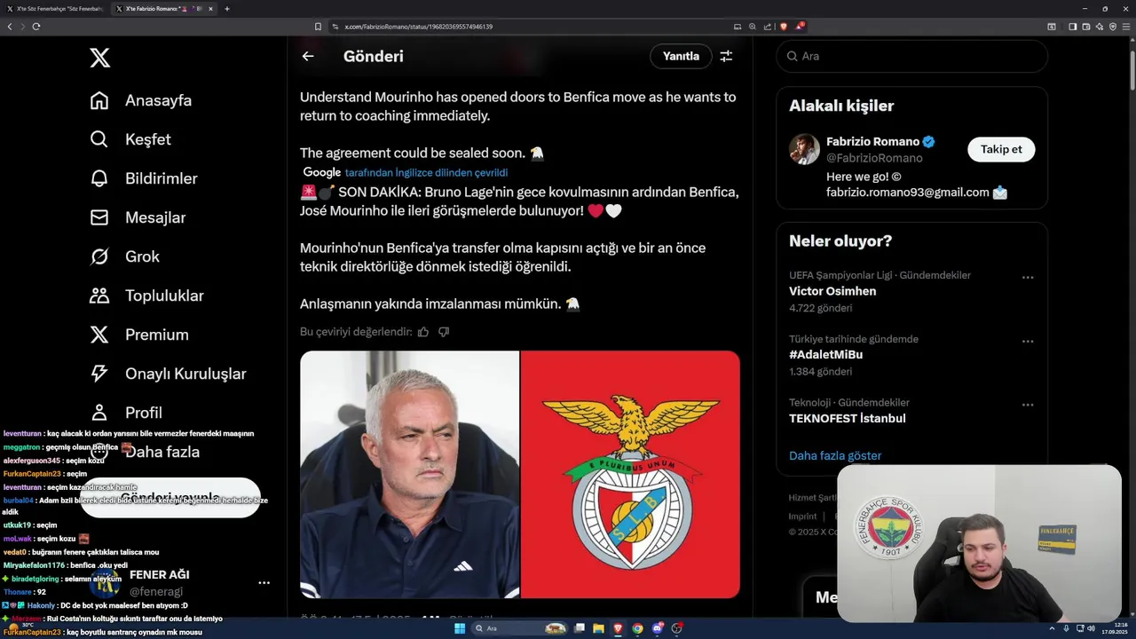The height and width of the screenshot is (639, 1136).
Task: Open Google Chrome from taskbar
Action: pos(637,628)
